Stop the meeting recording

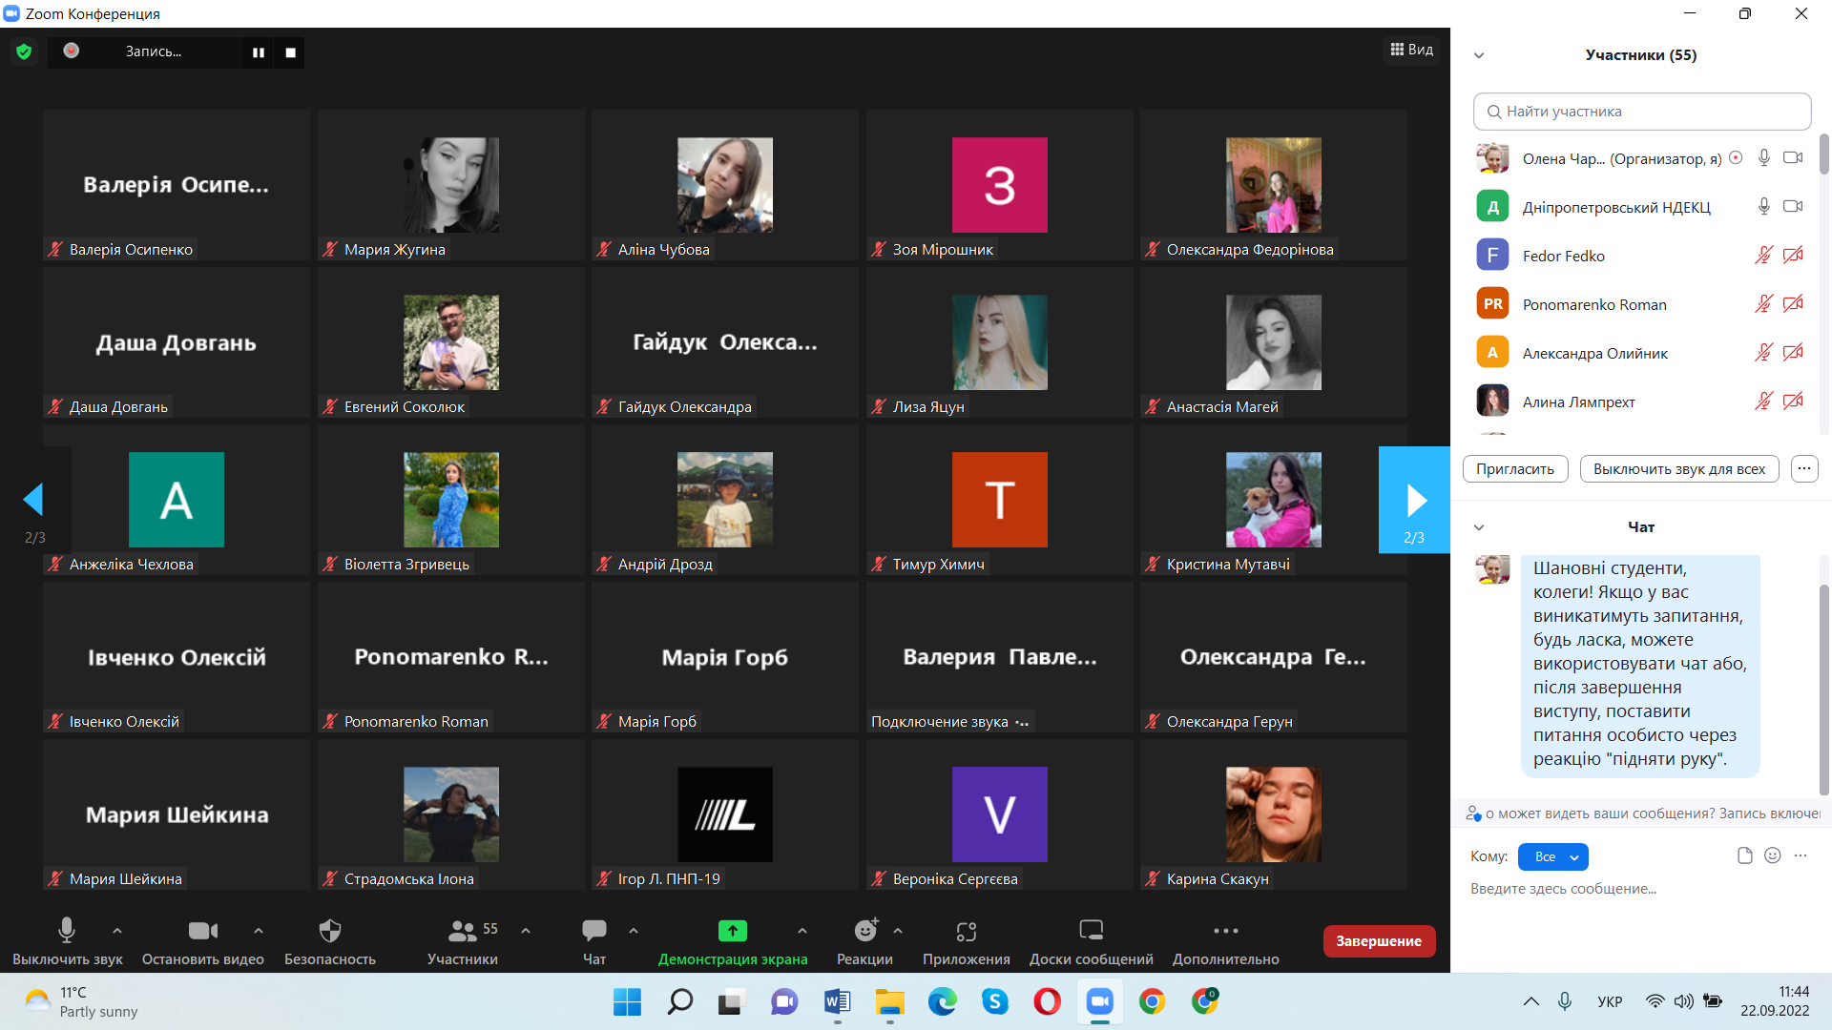pyautogui.click(x=290, y=52)
